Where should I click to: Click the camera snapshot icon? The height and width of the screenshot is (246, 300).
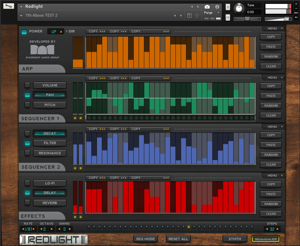(x=207, y=7)
